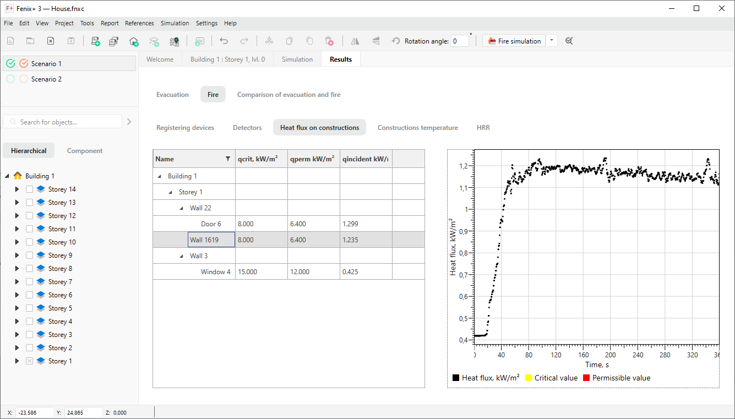Click the Evacuation button
The width and height of the screenshot is (735, 419).
click(x=172, y=94)
